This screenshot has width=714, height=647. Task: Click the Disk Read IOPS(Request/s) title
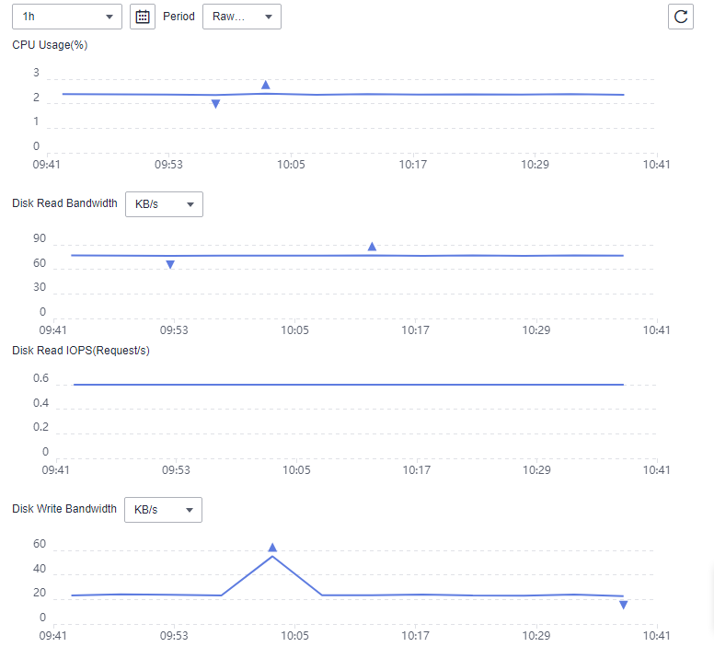coord(81,351)
